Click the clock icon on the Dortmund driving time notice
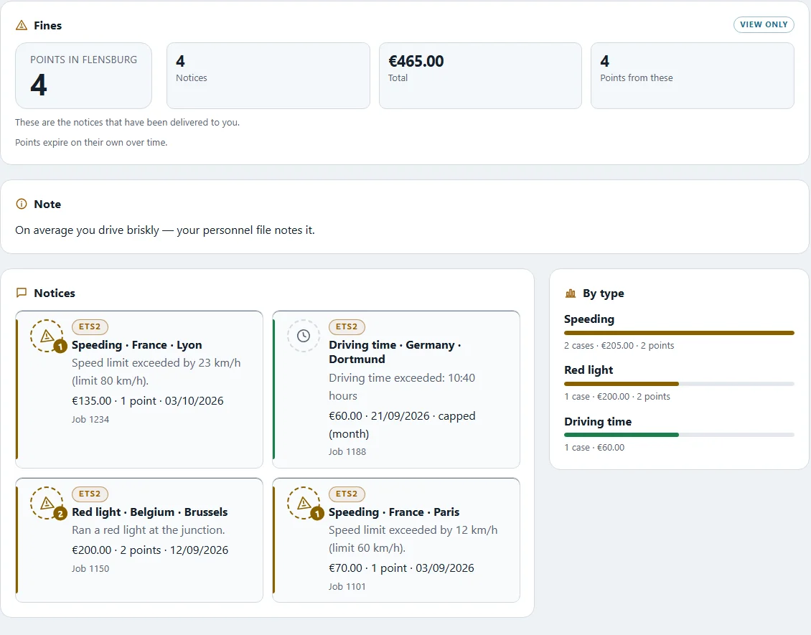811x635 pixels. click(304, 336)
